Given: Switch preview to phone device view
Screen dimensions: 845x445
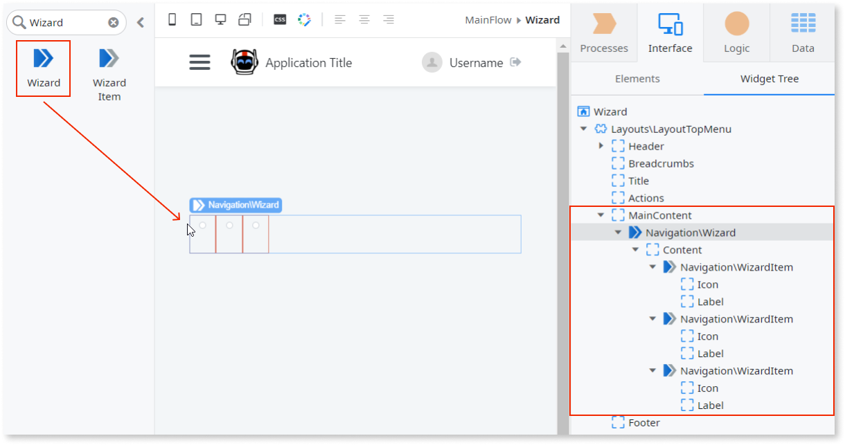Looking at the screenshot, I should point(172,19).
